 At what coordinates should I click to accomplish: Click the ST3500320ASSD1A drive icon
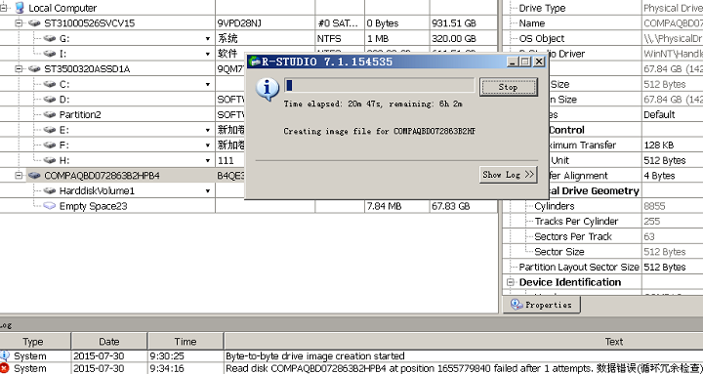click(x=34, y=69)
